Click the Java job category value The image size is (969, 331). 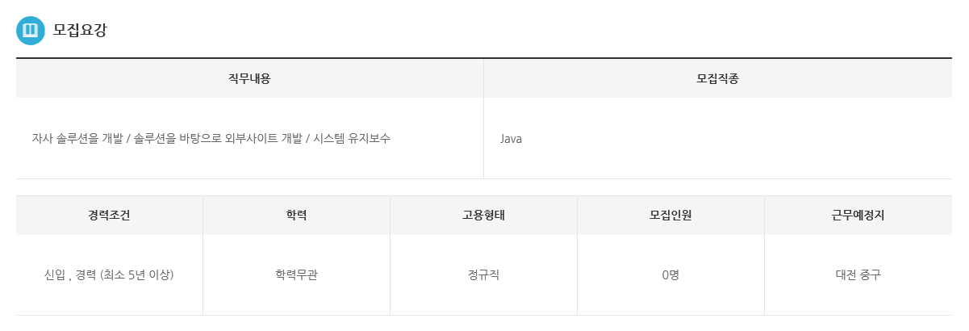(x=511, y=139)
